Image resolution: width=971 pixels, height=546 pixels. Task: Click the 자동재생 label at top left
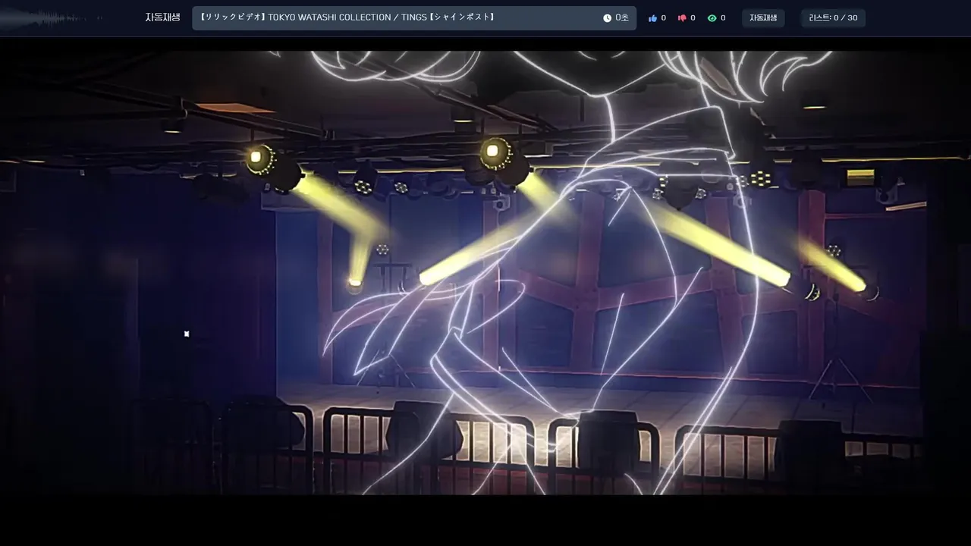pos(162,17)
